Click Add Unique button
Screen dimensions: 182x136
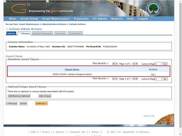pos(45,96)
